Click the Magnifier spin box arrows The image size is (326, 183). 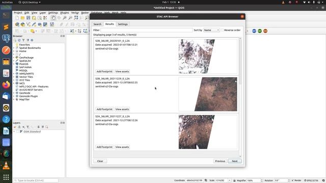pyautogui.click(x=262, y=180)
